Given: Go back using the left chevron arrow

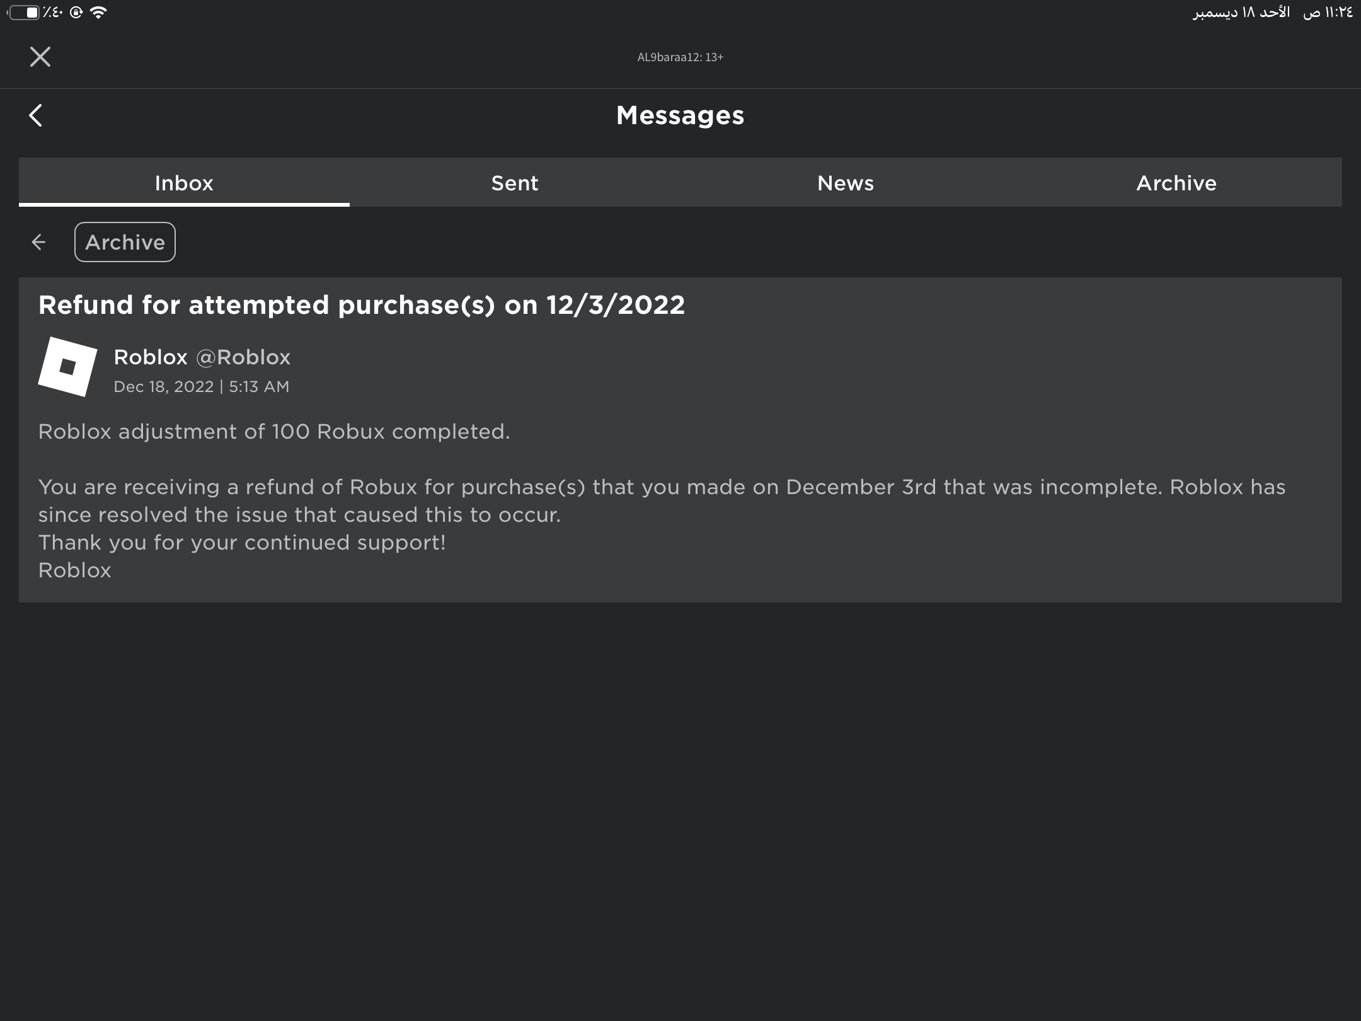Looking at the screenshot, I should click(x=36, y=115).
